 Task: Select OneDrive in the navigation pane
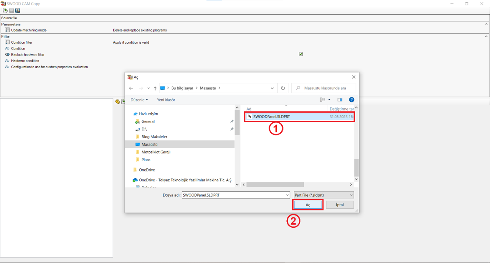tap(147, 170)
